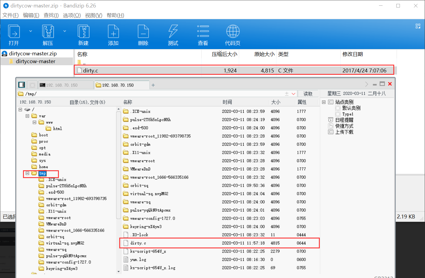Click the scroll-down arrow of the directory tree
This screenshot has width=425, height=278.
pyautogui.click(x=118, y=271)
